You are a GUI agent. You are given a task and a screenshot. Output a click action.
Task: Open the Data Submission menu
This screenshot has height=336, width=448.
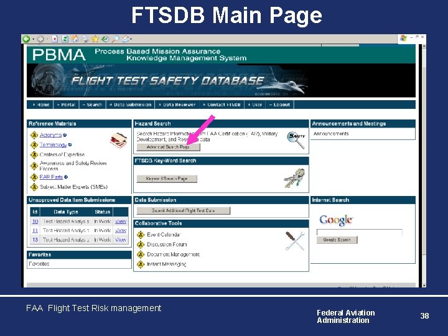click(130, 105)
